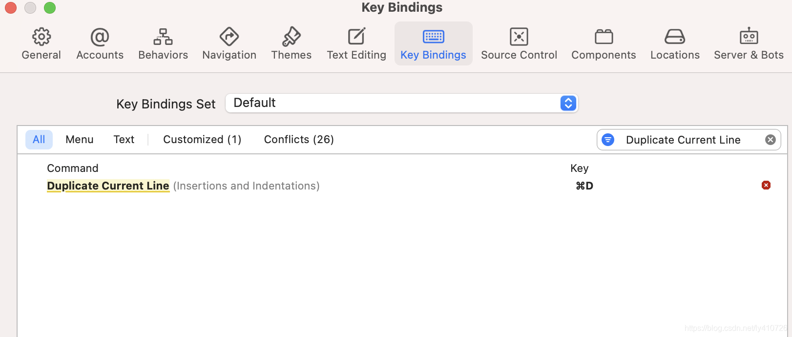
Task: Open the Navigation settings icon
Action: pos(229,43)
